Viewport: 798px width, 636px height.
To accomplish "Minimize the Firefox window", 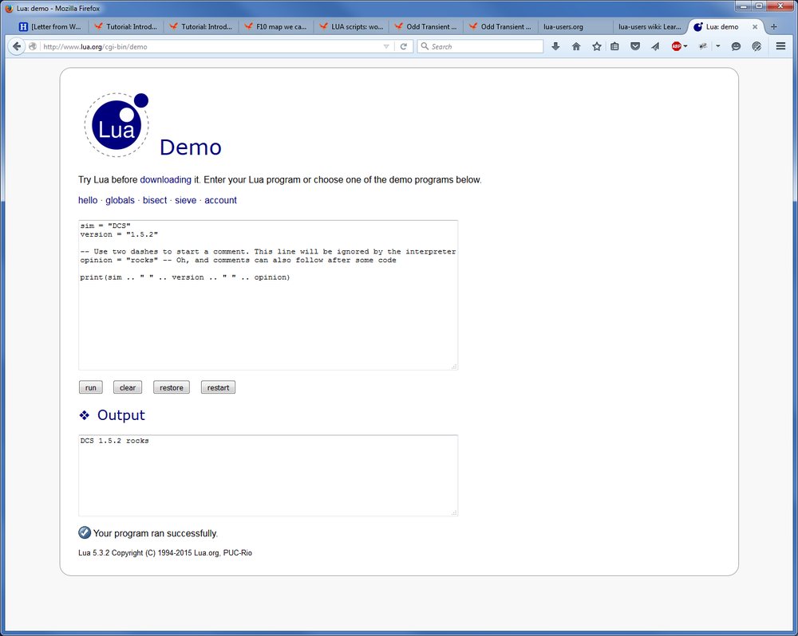I will [744, 6].
